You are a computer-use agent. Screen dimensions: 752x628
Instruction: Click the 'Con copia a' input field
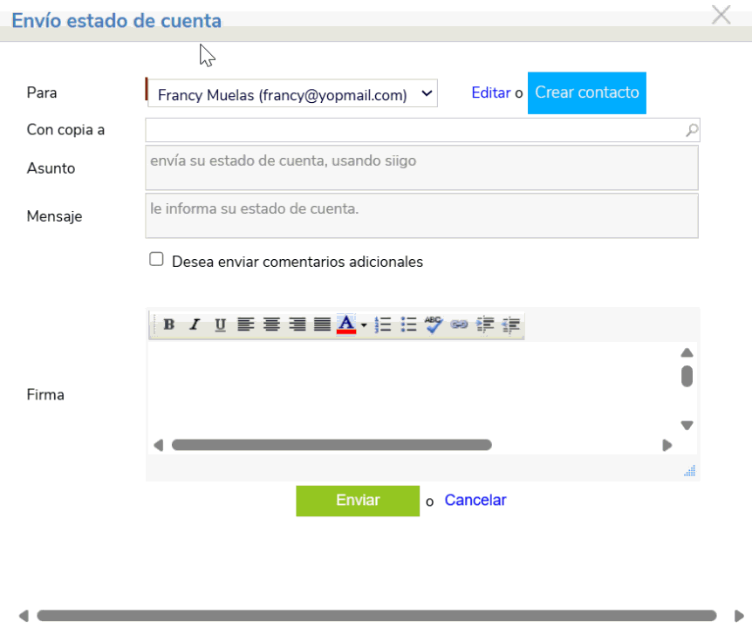(414, 131)
